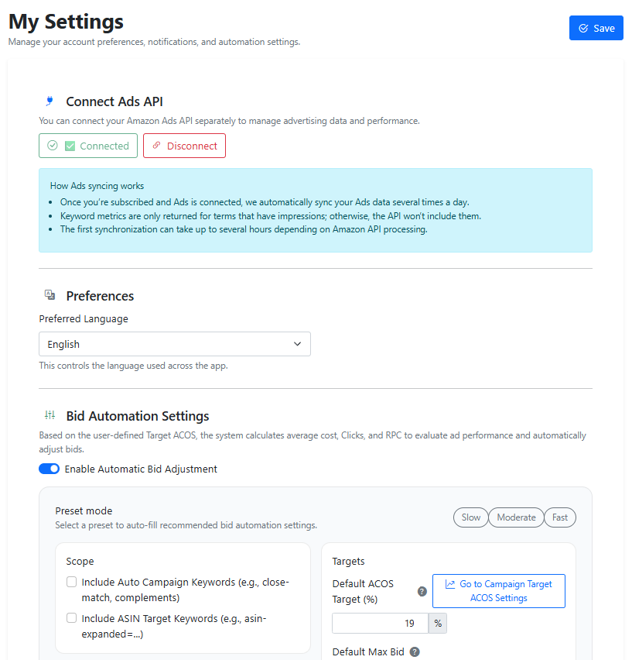Click the chart icon in the Campaign Target ACOS button
Viewport: 632px width, 660px height.
pyautogui.click(x=450, y=584)
